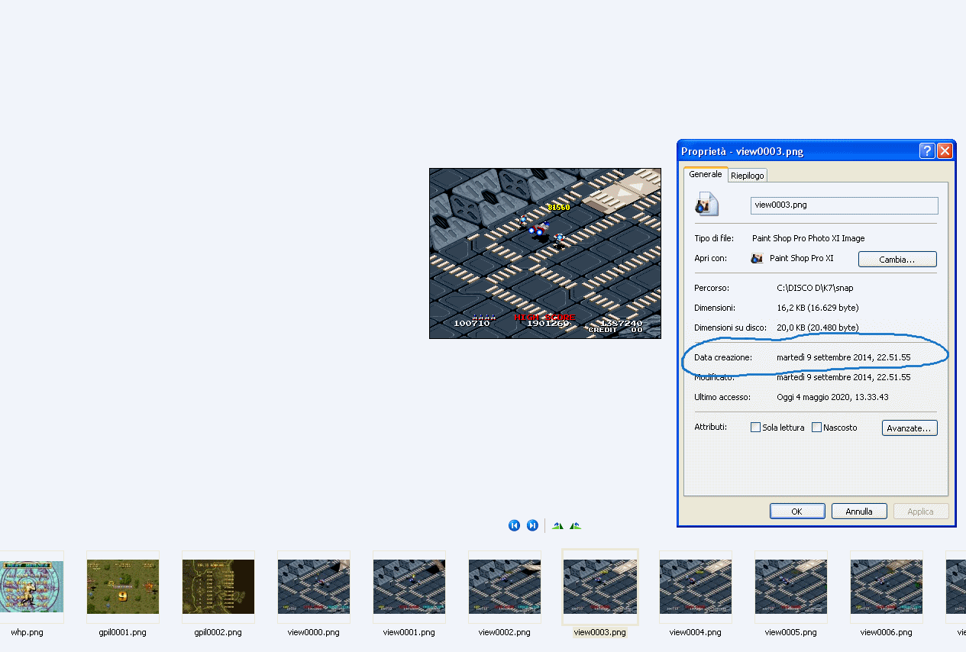Click the view0006.png file name label
The height and width of the screenshot is (652, 966).
pos(887,632)
